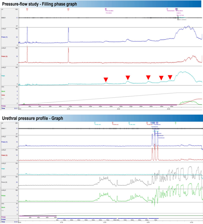Select the Qura channel label in filling graph
The width and height of the screenshot is (203, 224).
(x=3, y=91)
